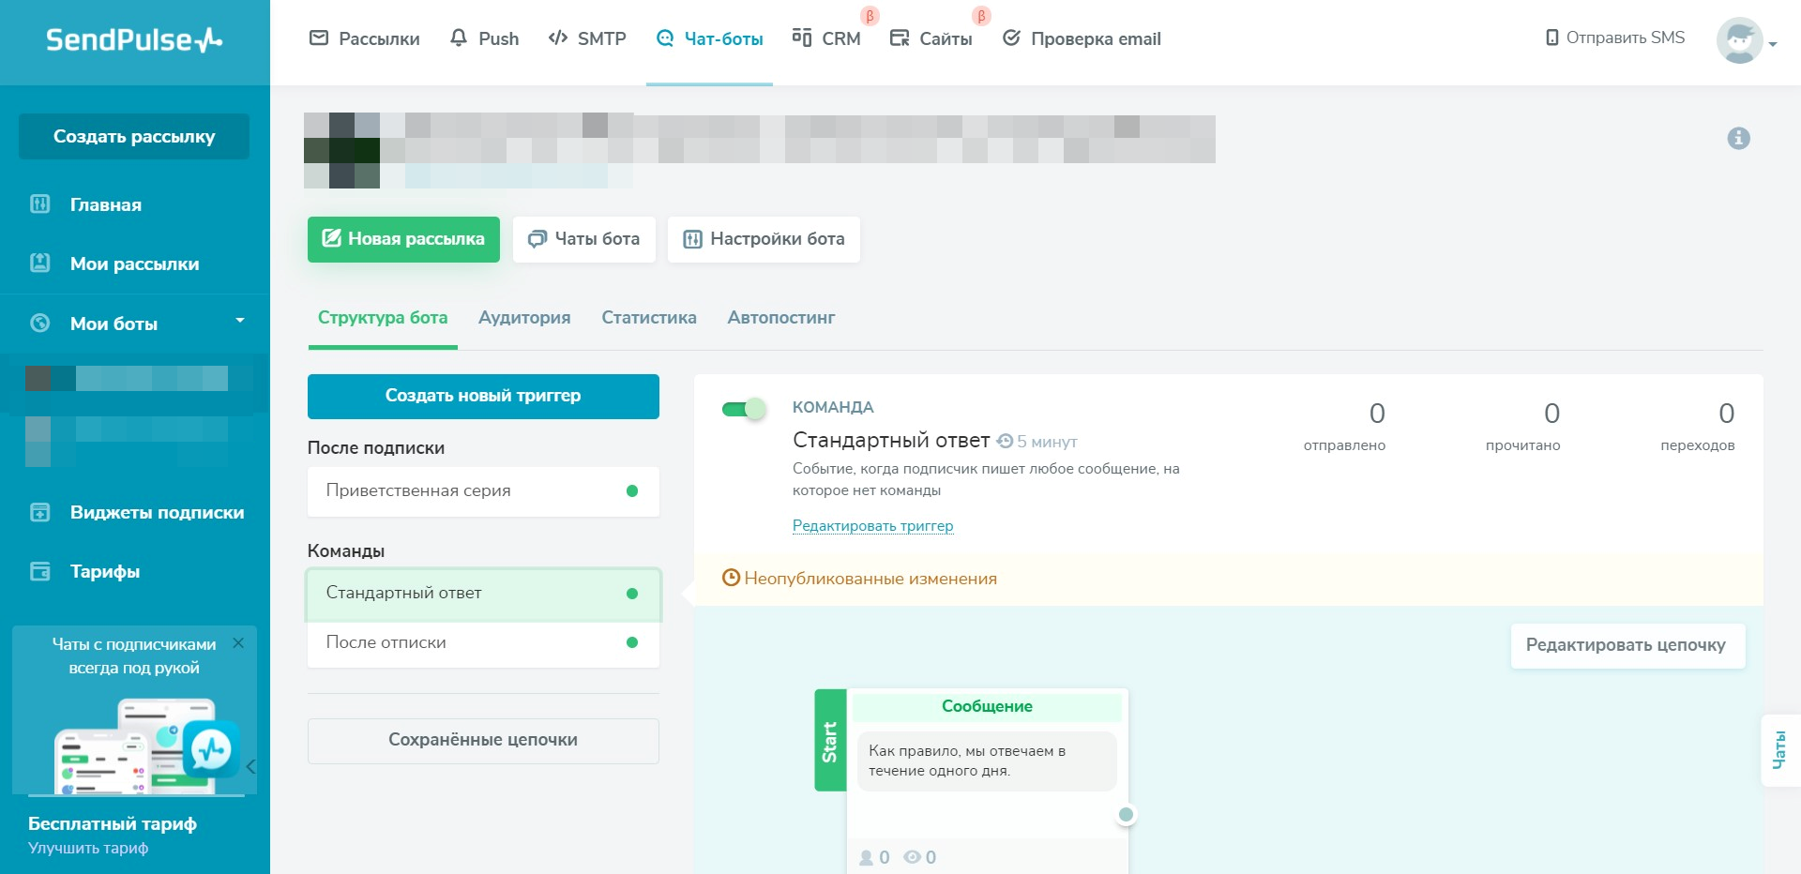Click the Сайты beta icon

[x=900, y=38]
